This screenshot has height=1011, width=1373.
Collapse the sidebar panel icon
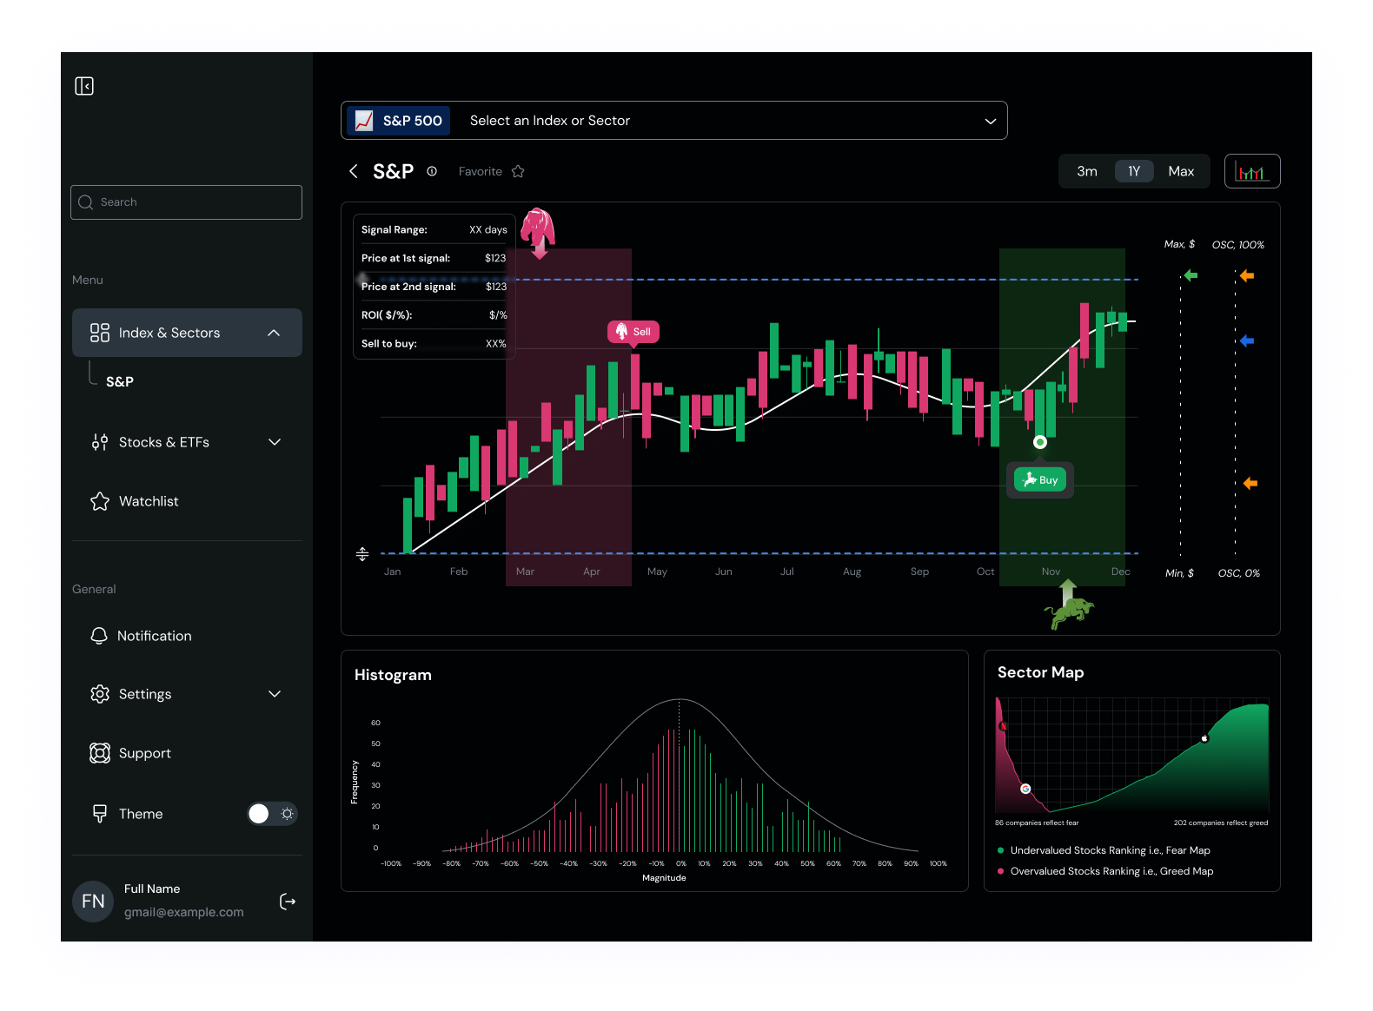coord(84,86)
